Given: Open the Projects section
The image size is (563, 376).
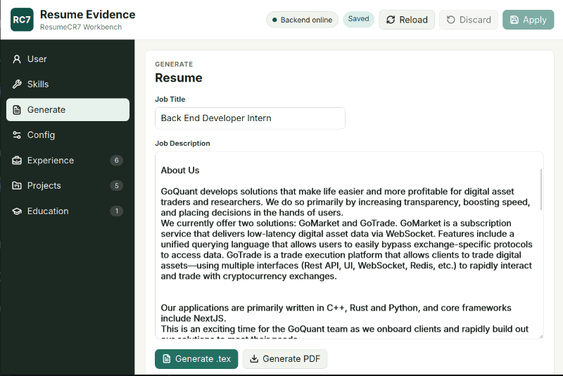Looking at the screenshot, I should click(x=68, y=186).
